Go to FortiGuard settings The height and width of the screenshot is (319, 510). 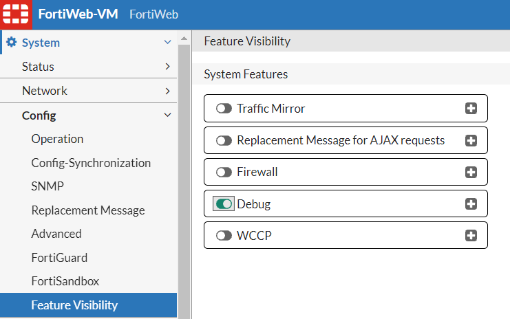(x=59, y=258)
